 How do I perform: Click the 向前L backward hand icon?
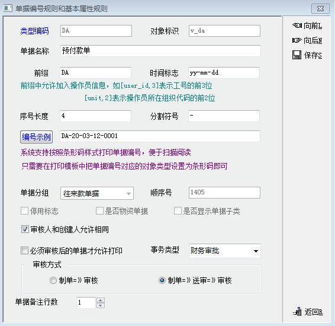pos(297,25)
